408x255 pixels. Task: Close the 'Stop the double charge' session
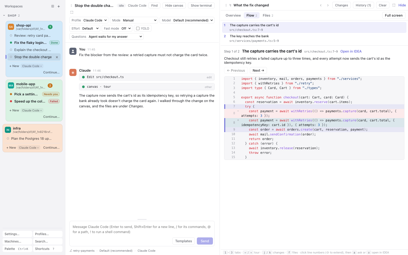click(57, 57)
